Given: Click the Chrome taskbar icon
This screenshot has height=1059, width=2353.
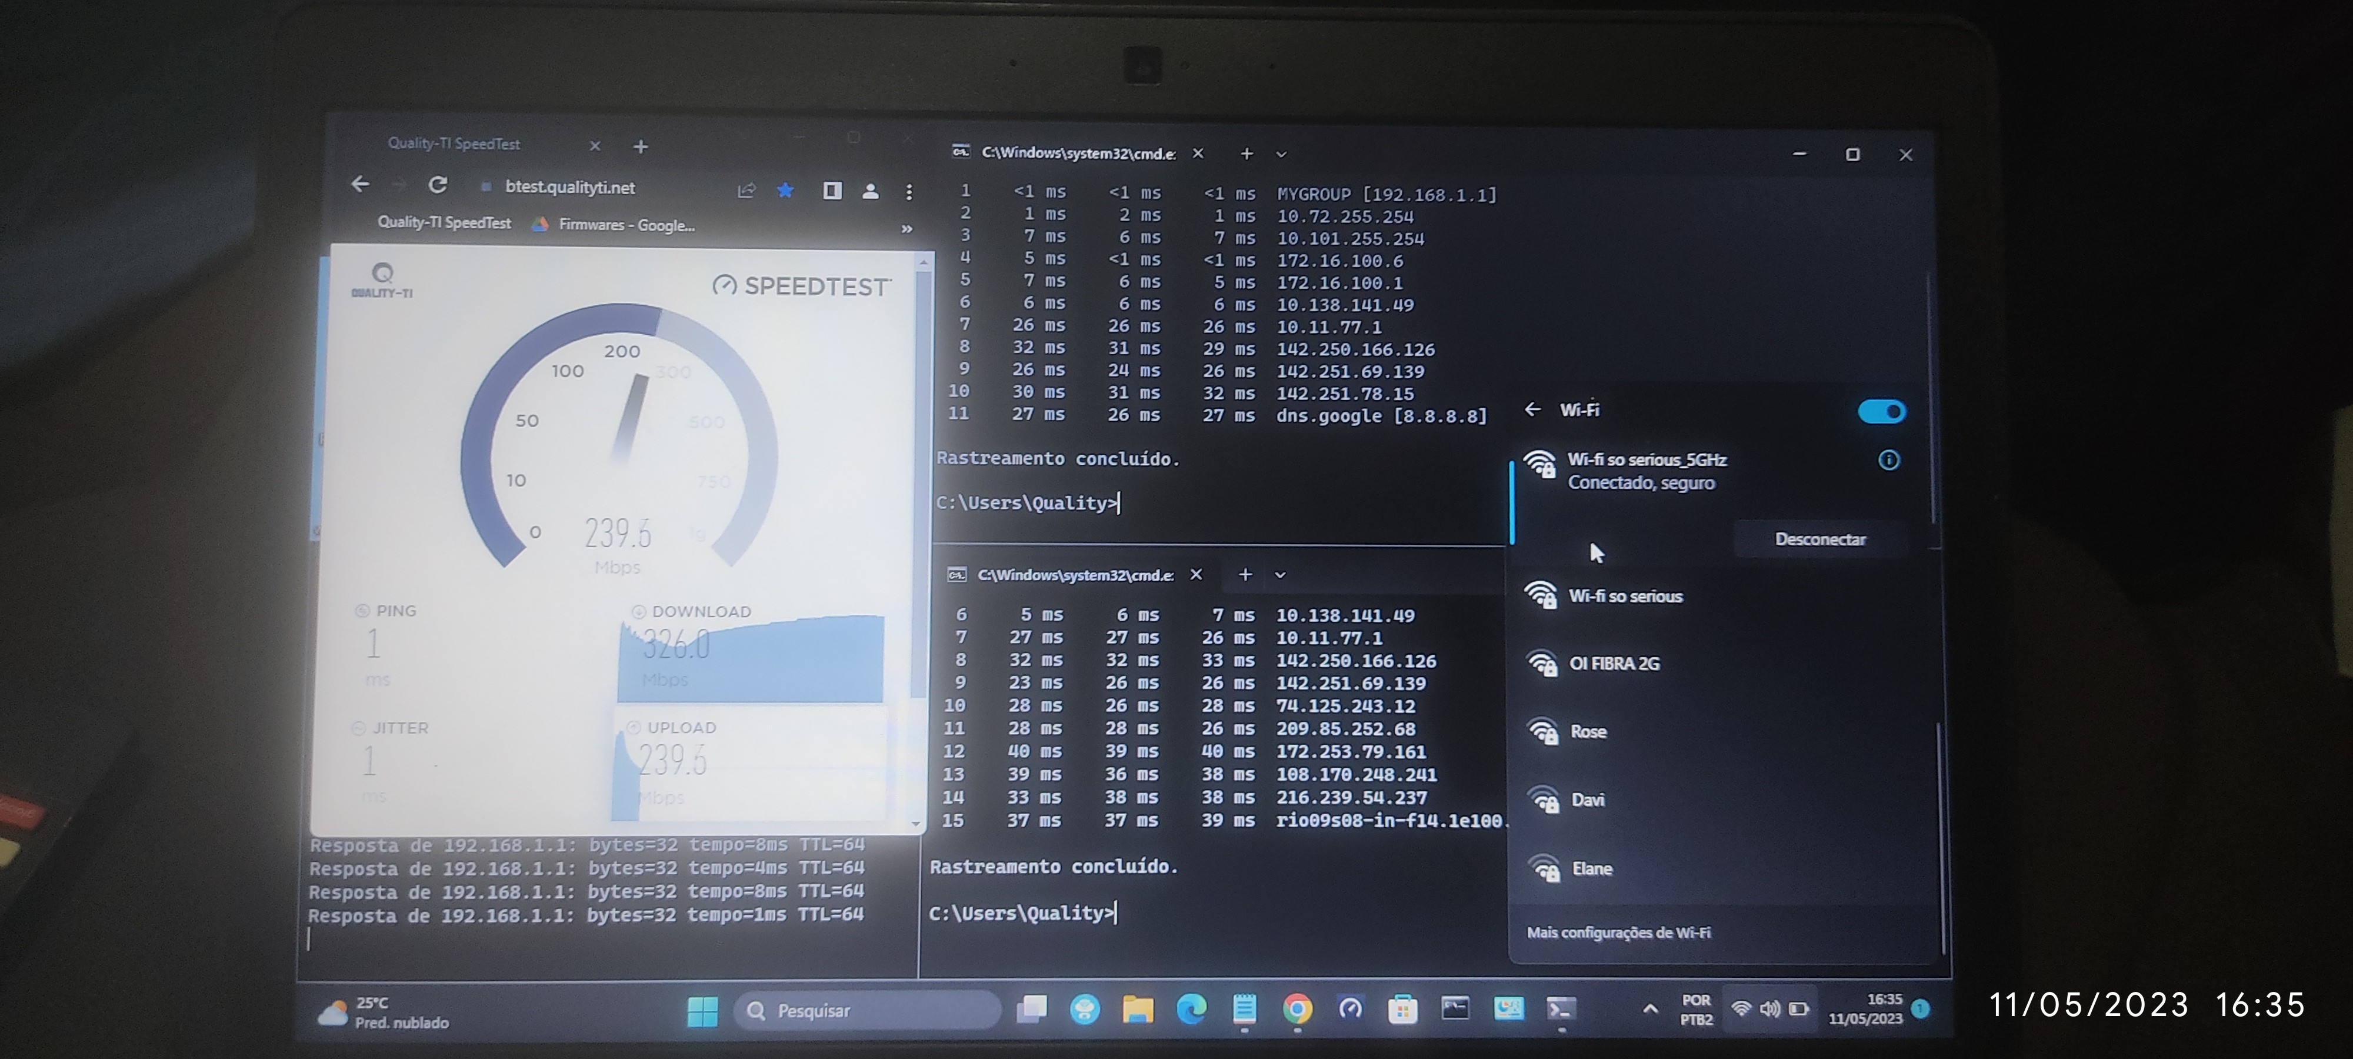Looking at the screenshot, I should coord(1297,1009).
